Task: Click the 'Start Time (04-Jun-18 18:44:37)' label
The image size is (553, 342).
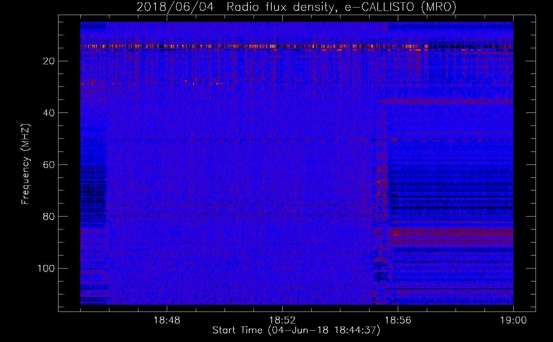Action: click(x=296, y=330)
